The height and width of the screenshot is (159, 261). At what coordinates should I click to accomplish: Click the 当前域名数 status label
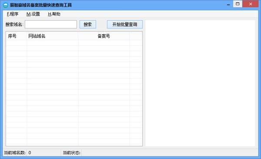pos(15,152)
